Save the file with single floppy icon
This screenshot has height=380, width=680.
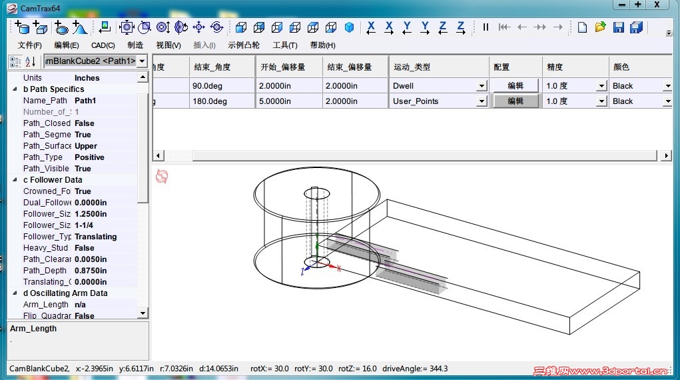619,27
